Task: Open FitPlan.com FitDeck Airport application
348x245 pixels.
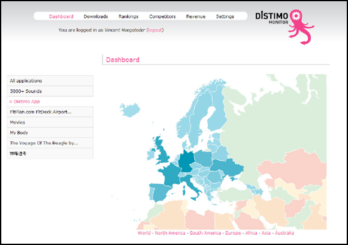Action: pos(50,111)
